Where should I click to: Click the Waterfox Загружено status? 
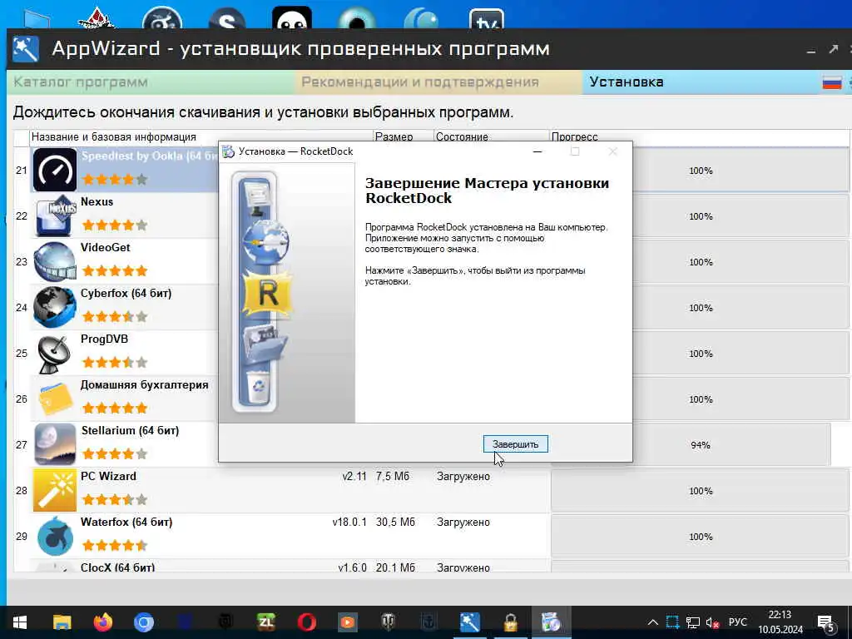pos(463,523)
